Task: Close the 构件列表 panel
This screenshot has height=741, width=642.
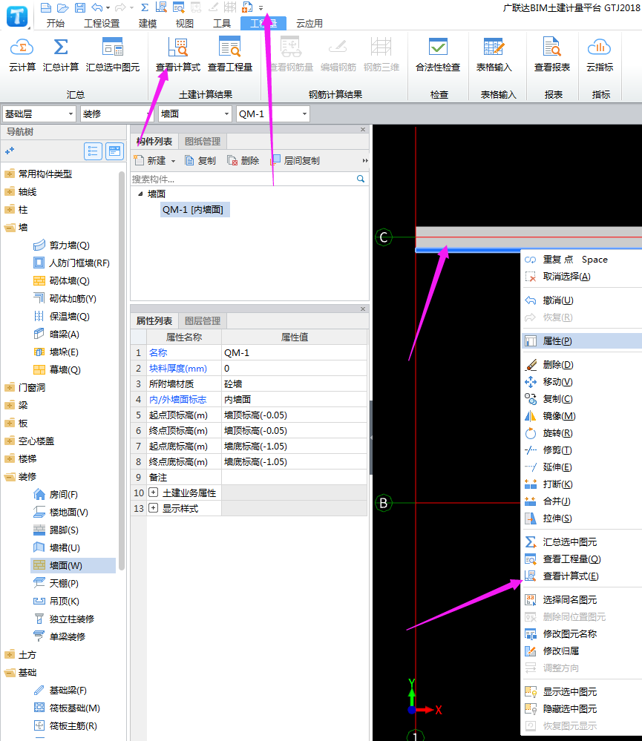Action: coord(363,130)
